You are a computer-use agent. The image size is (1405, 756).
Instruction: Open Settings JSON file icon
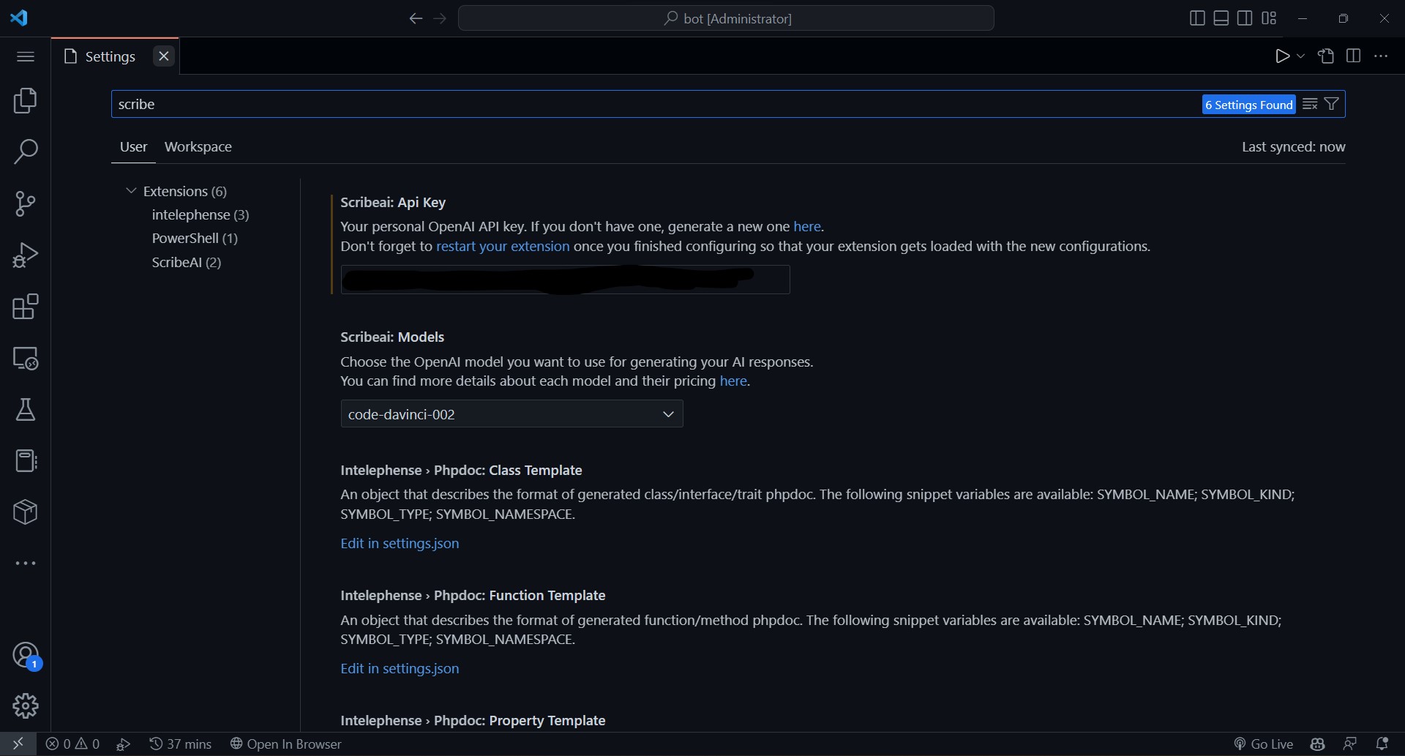[1326, 56]
